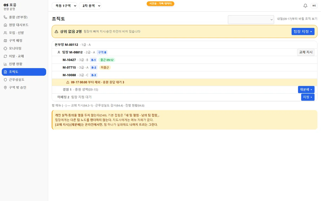
Task: Open the 목동 1구역 zone dropdown
Action: (x=64, y=6)
